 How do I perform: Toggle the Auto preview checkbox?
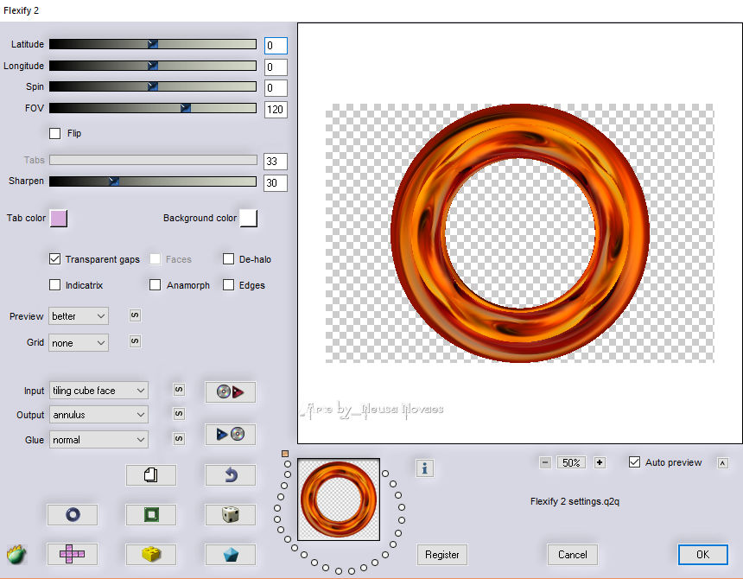634,462
